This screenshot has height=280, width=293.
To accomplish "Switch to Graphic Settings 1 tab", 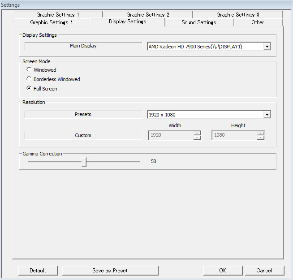I will [x=58, y=15].
